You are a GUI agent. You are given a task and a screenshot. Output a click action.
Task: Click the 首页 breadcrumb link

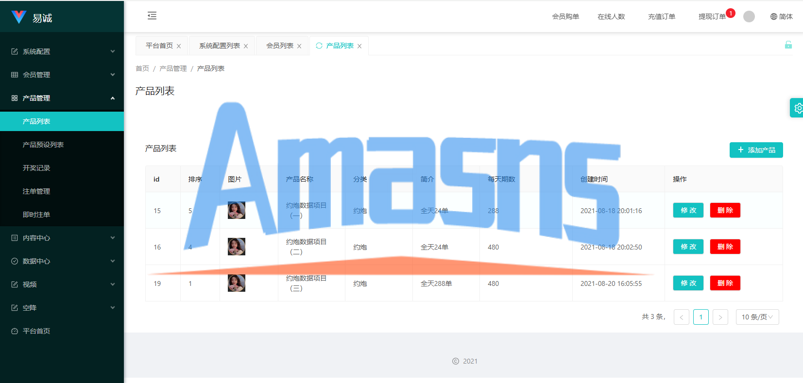142,68
